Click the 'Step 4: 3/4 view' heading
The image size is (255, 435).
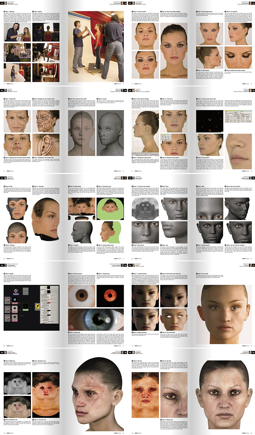click(101, 99)
